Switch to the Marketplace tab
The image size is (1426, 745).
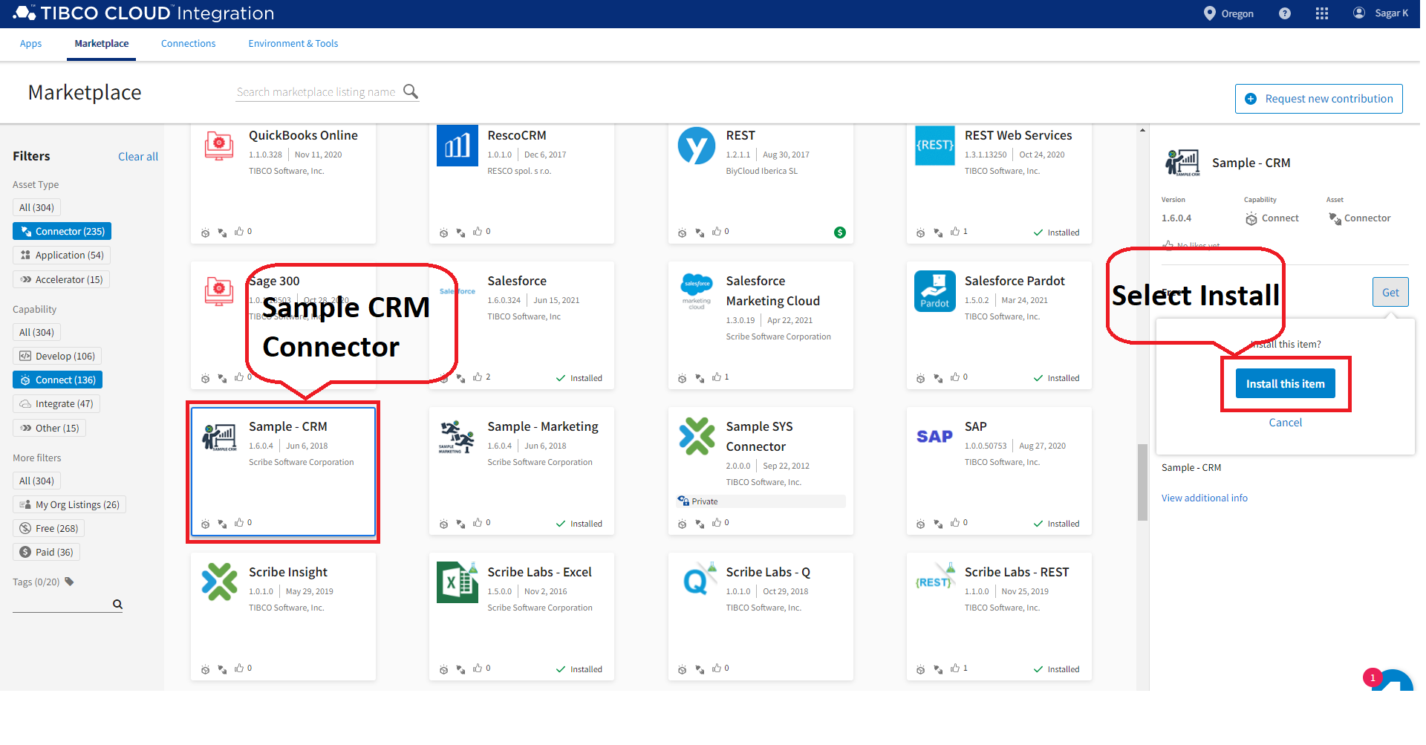(x=102, y=44)
